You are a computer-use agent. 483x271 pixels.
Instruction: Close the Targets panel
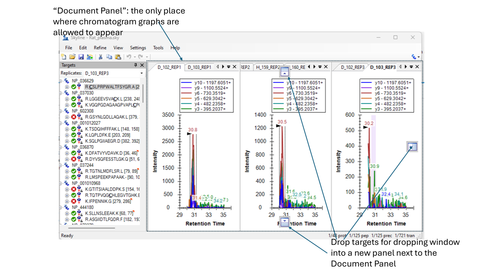pyautogui.click(x=142, y=65)
